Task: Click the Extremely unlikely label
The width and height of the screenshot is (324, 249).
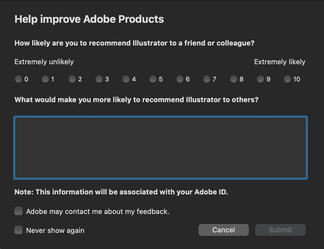Action: pos(44,62)
